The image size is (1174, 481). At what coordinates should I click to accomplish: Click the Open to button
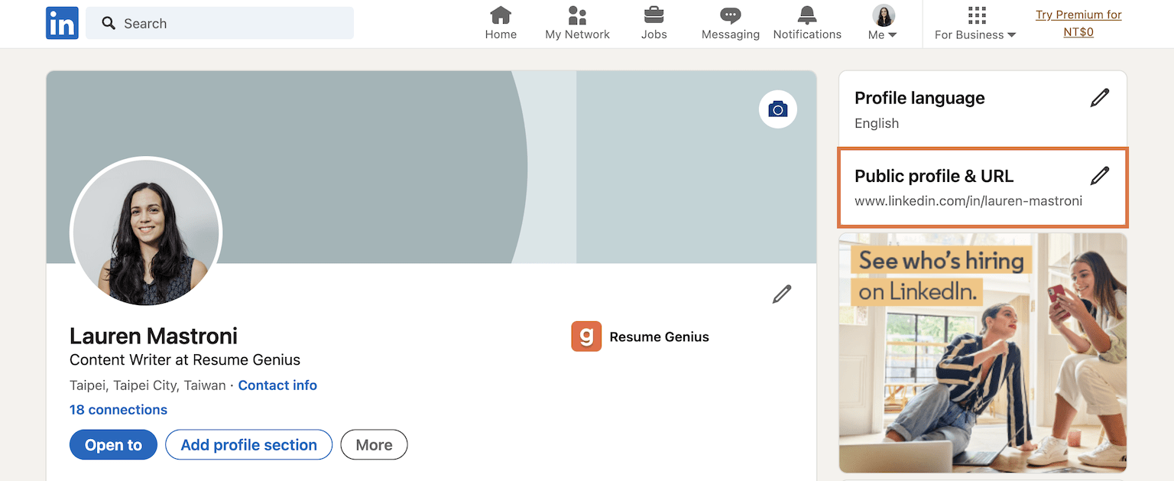pos(113,444)
